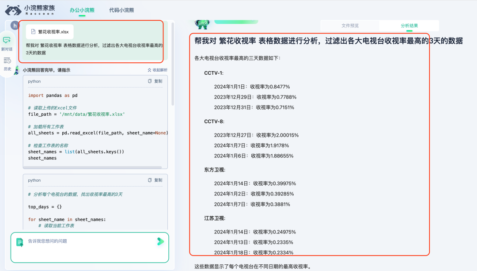Click the line 2023年12月29日：收视率为0.7788%
Viewport: 477px width, 271px height.
[x=255, y=97]
